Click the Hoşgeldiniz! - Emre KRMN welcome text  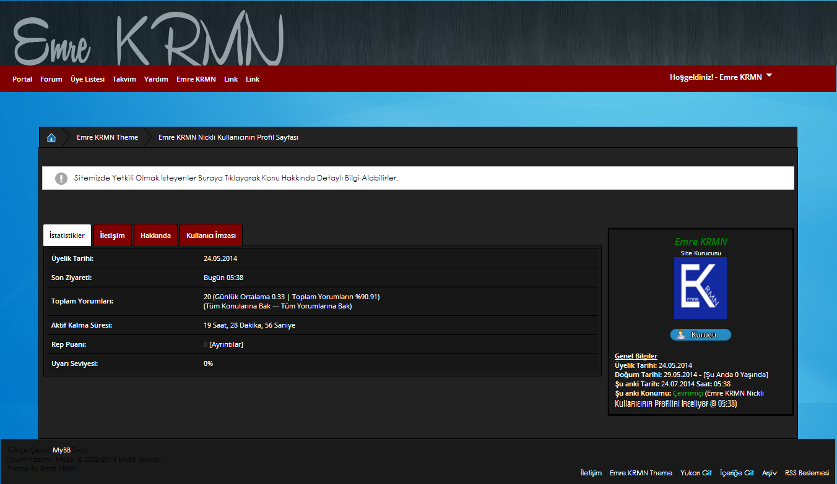pyautogui.click(x=716, y=77)
